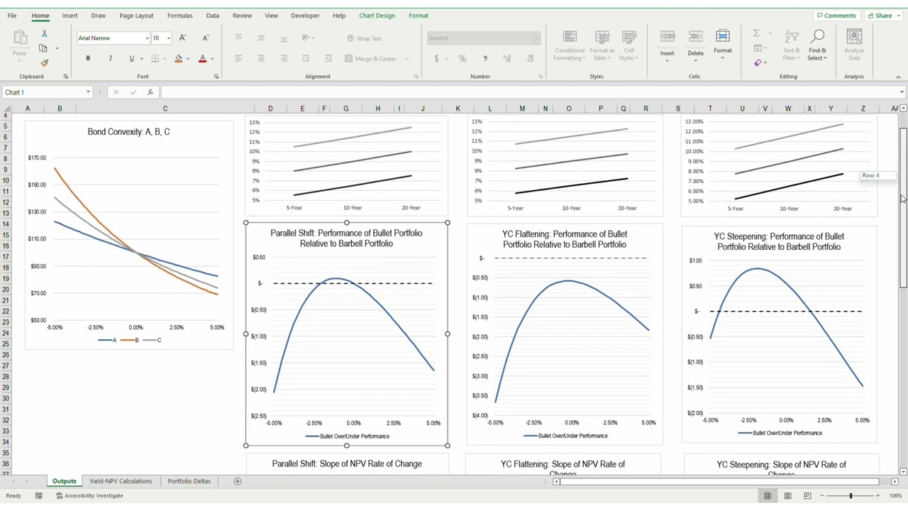Viewport: 908px width, 511px height.
Task: Click the Cut scissors icon
Action: pos(44,33)
